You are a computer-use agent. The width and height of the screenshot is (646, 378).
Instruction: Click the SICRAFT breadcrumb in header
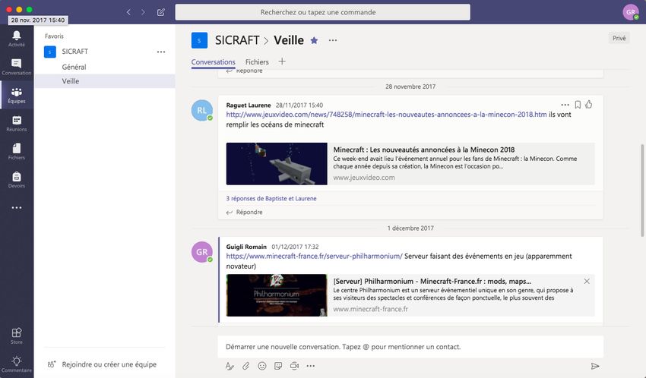coord(237,40)
